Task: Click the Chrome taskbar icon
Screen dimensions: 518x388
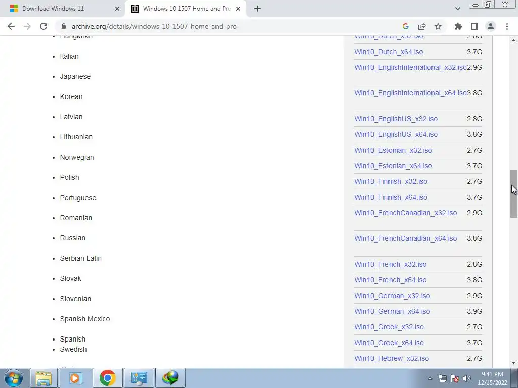Action: 107,378
